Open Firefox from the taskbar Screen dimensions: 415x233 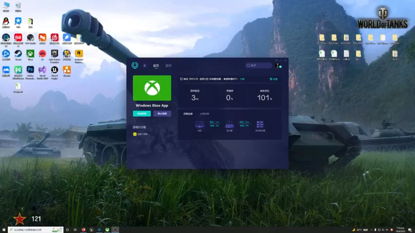(x=84, y=230)
